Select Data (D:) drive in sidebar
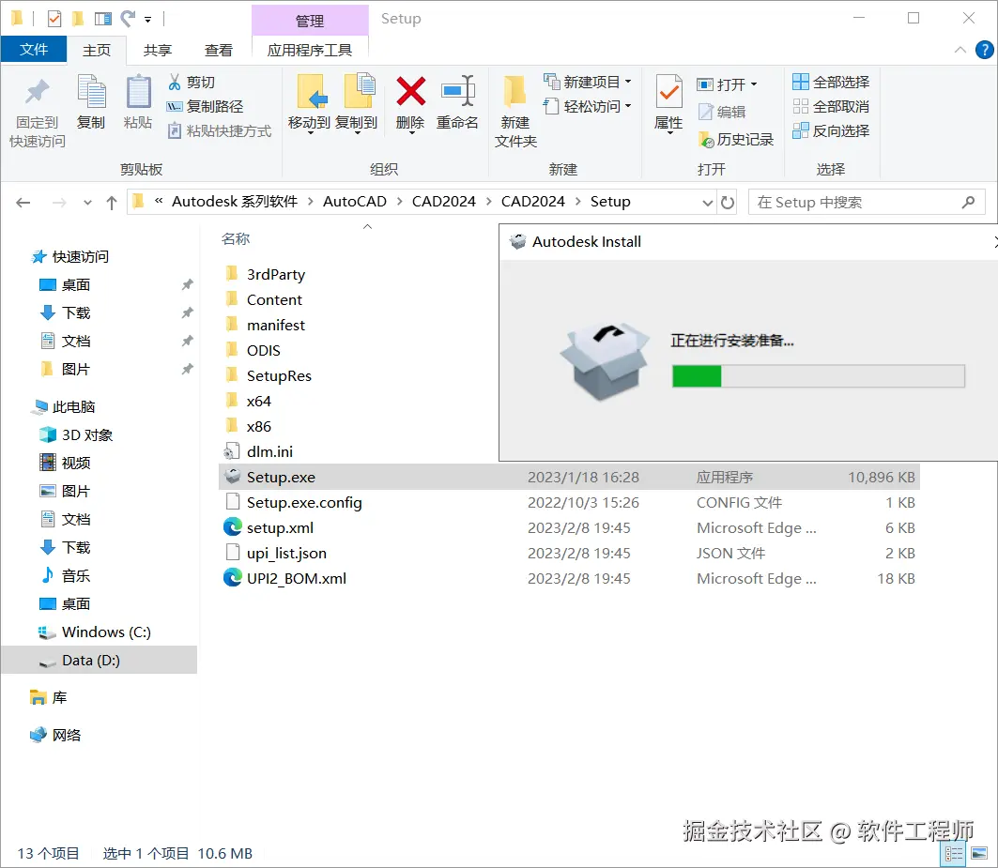Screen dimensions: 998x868 coord(100,660)
